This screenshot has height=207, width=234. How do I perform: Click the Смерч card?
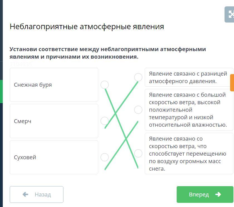tap(54, 121)
